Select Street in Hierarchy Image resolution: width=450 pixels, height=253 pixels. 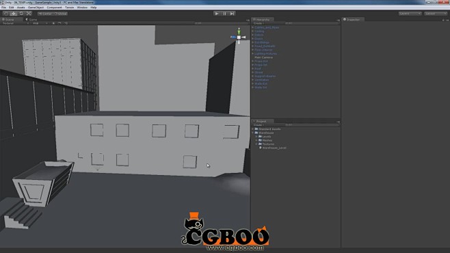tap(259, 72)
